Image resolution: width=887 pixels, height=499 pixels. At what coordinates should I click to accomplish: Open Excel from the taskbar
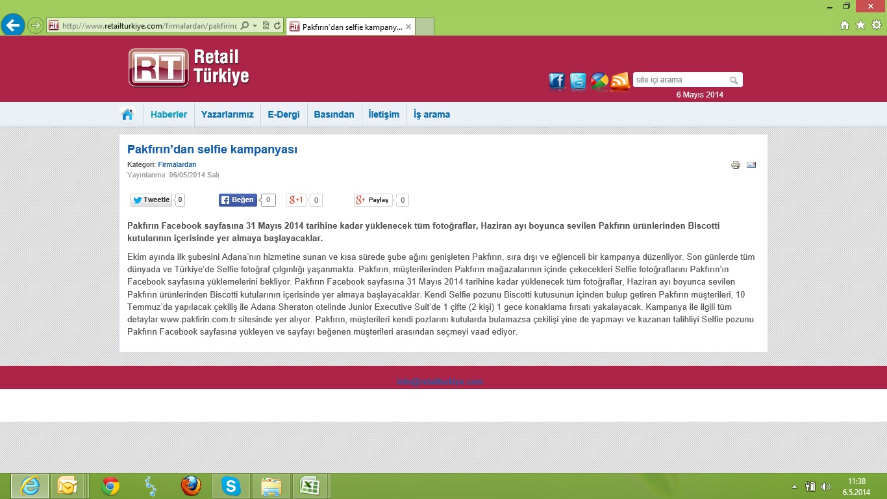311,486
